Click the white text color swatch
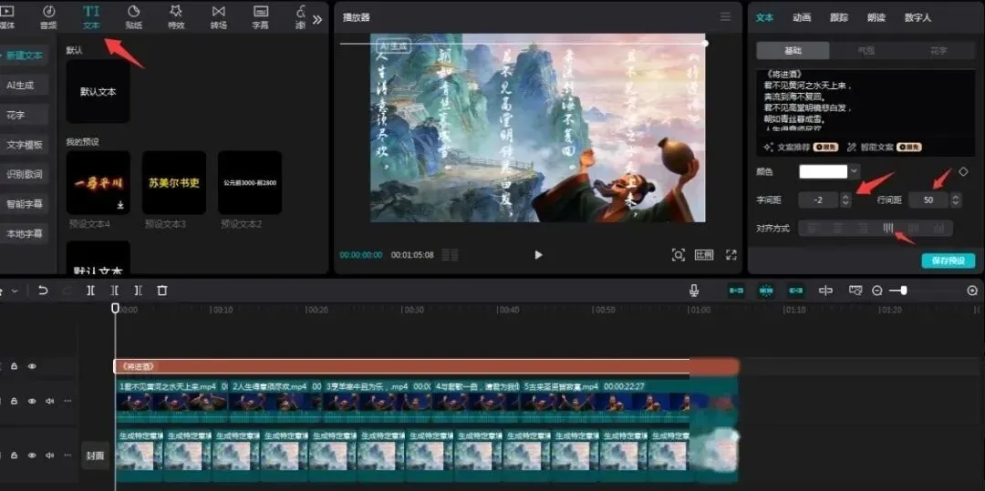The image size is (985, 491). pos(823,171)
